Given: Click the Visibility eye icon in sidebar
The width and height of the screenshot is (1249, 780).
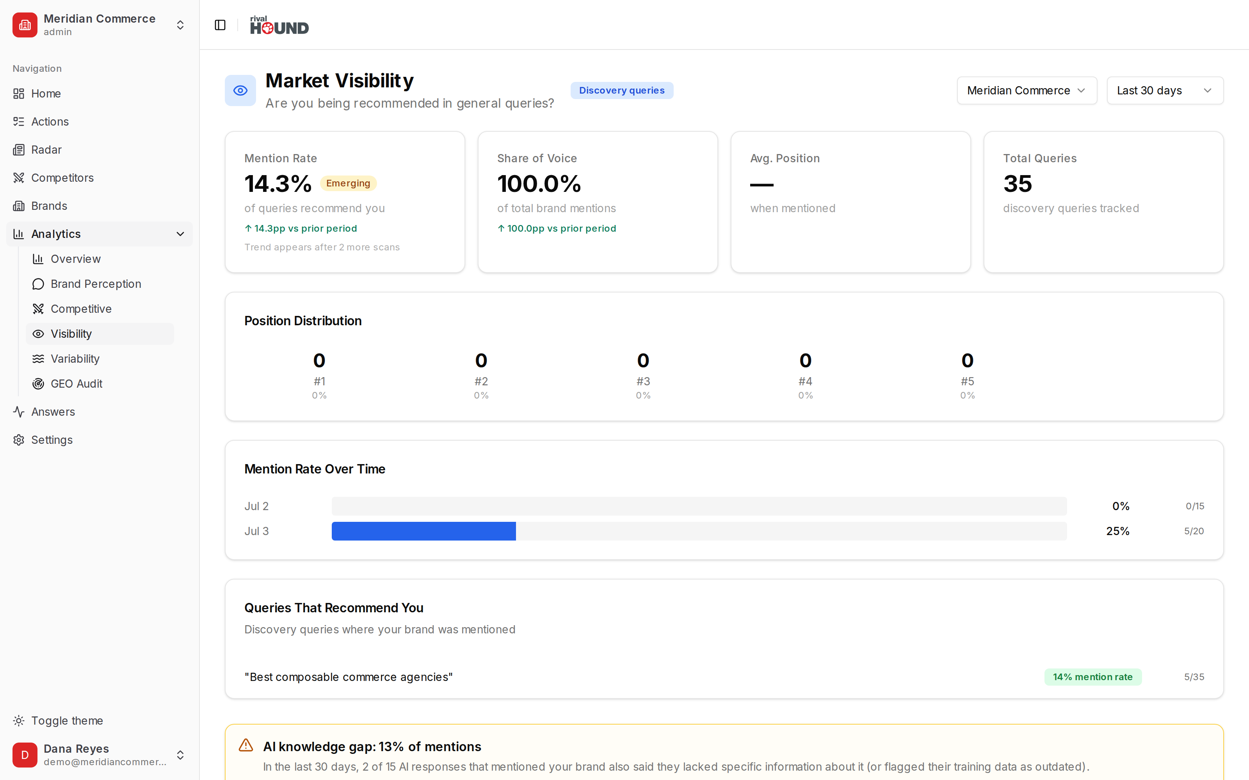Looking at the screenshot, I should click(38, 334).
